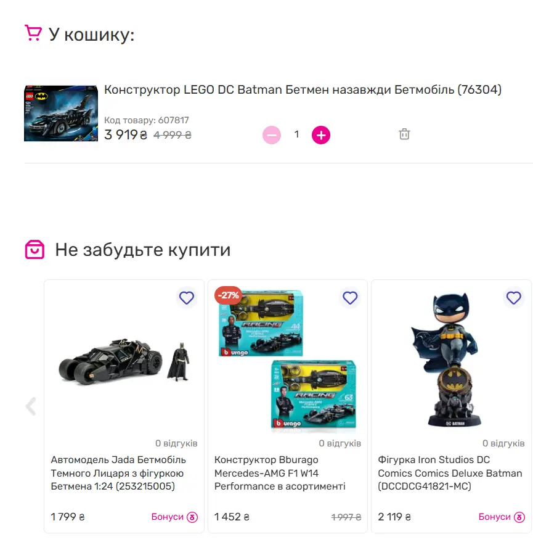Open Автомодель Jada Бетмобіль title link

click(x=118, y=473)
